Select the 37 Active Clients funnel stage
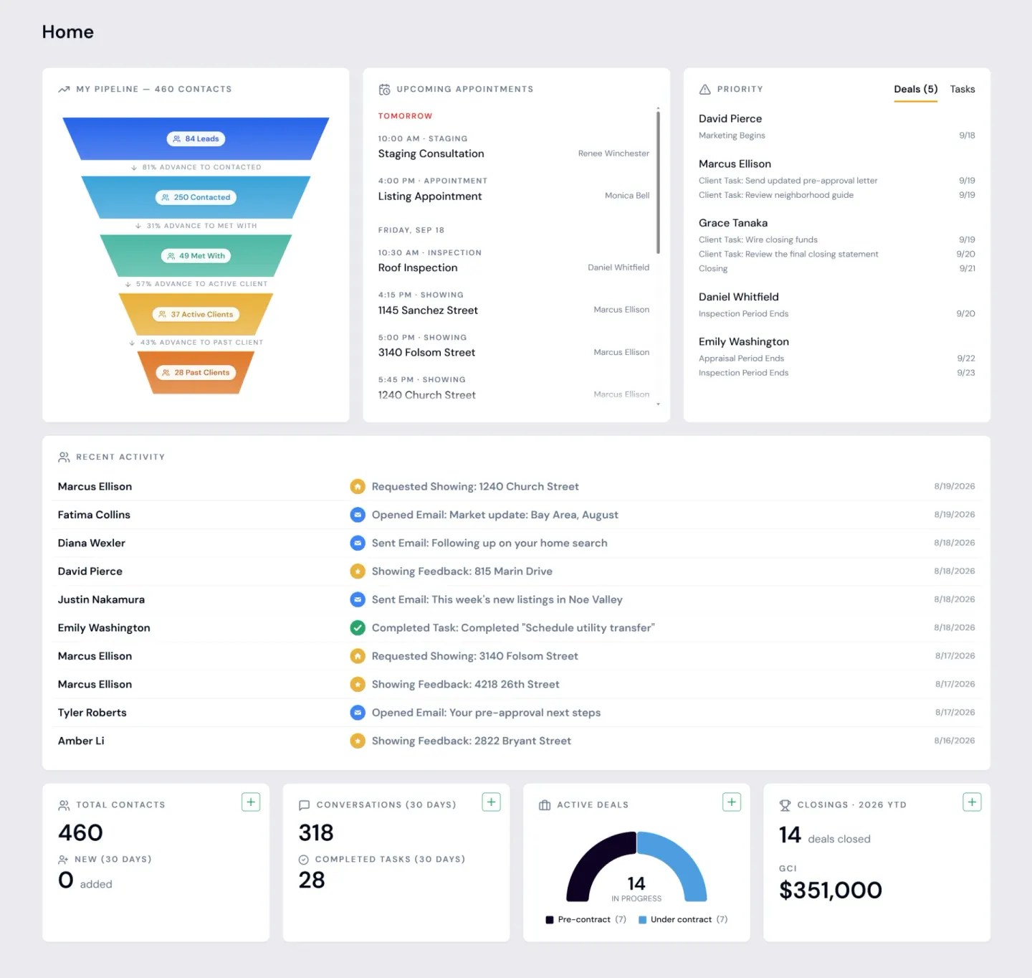 (196, 314)
